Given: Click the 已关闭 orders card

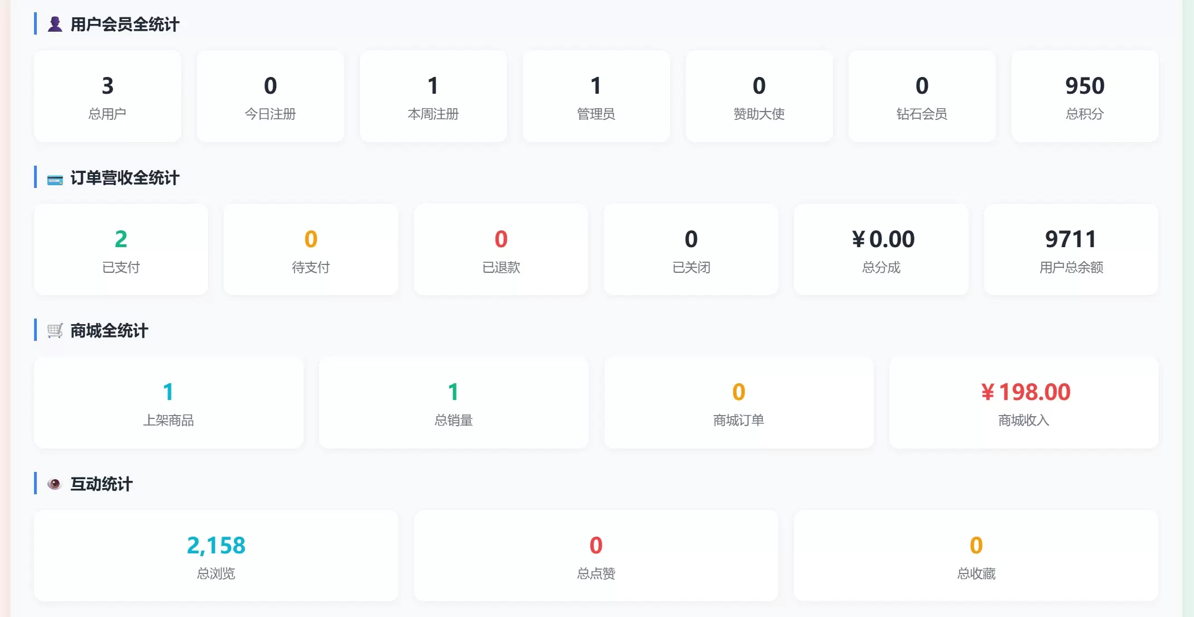Looking at the screenshot, I should point(691,249).
